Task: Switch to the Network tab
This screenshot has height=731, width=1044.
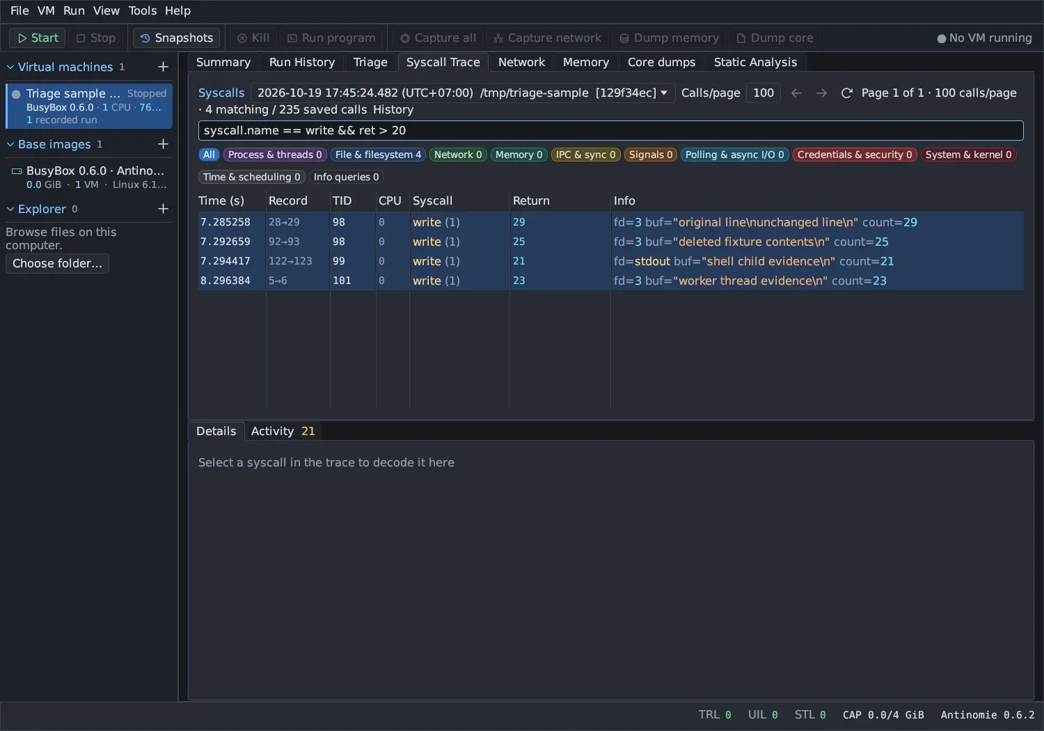Action: [521, 62]
